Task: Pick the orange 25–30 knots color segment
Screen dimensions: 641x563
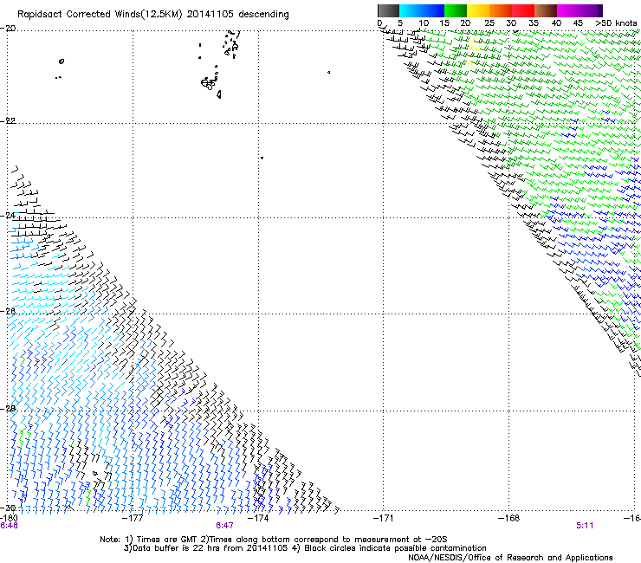Action: tap(501, 10)
